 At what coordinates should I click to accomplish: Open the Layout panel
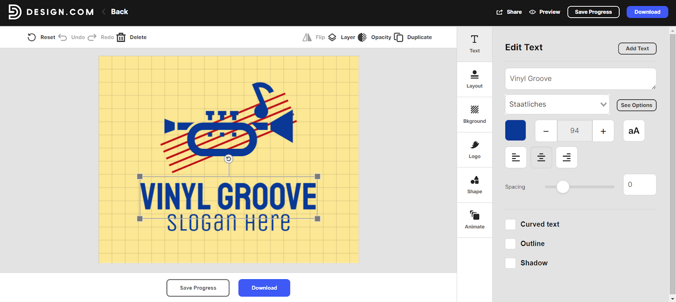474,79
